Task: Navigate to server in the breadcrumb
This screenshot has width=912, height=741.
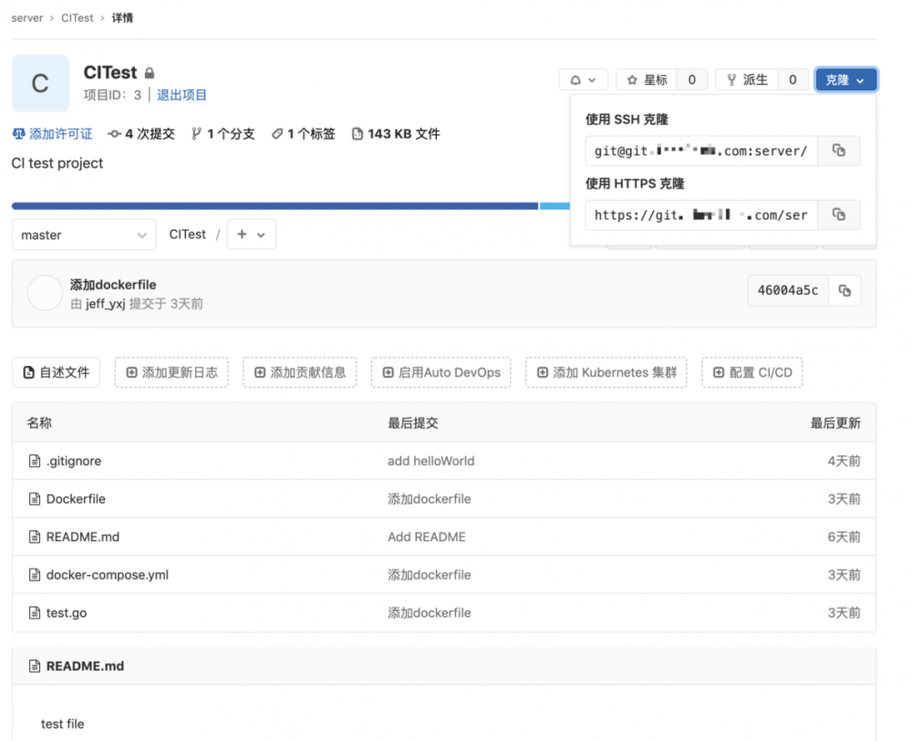Action: pyautogui.click(x=27, y=17)
